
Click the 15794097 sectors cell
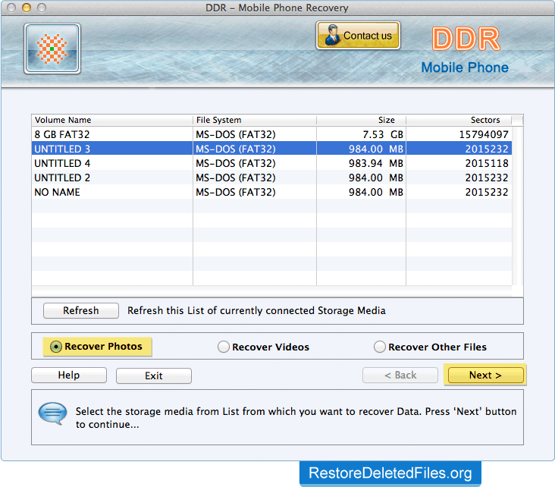(x=459, y=134)
